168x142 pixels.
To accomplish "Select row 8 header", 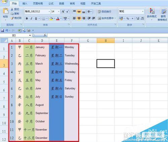I will (4, 105).
